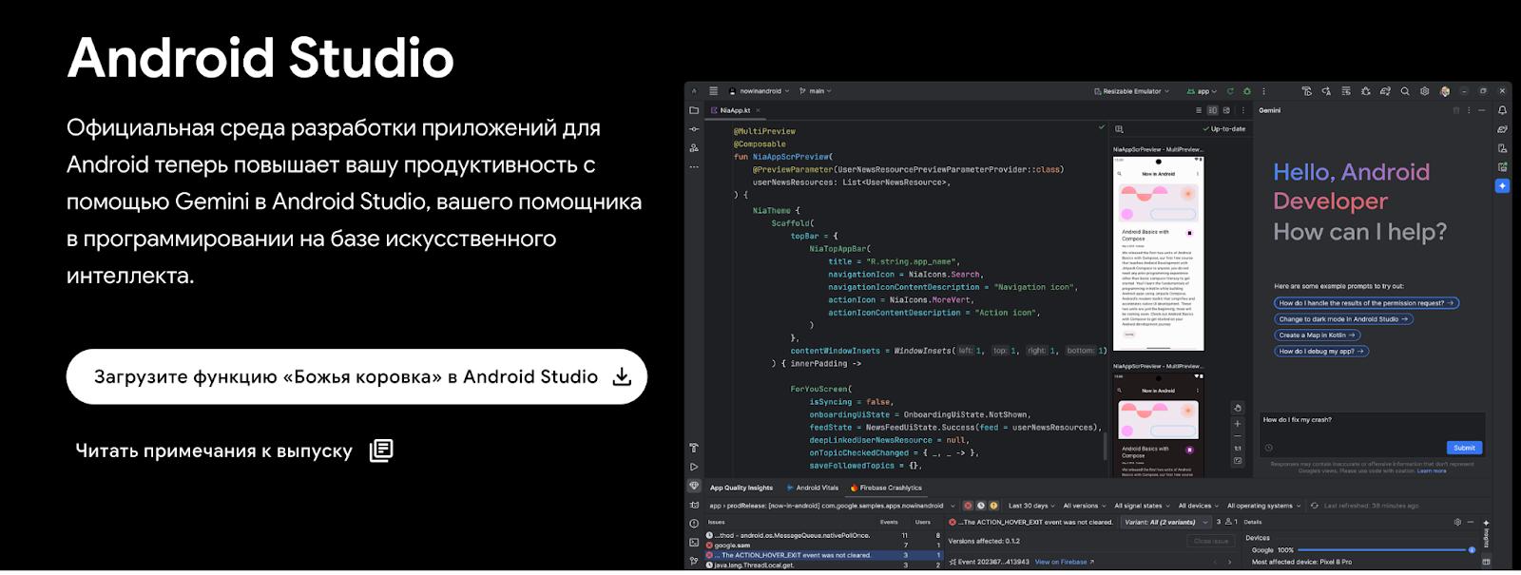Toggle the ANR clock issue filter
The width and height of the screenshot is (1521, 575).
tap(981, 506)
